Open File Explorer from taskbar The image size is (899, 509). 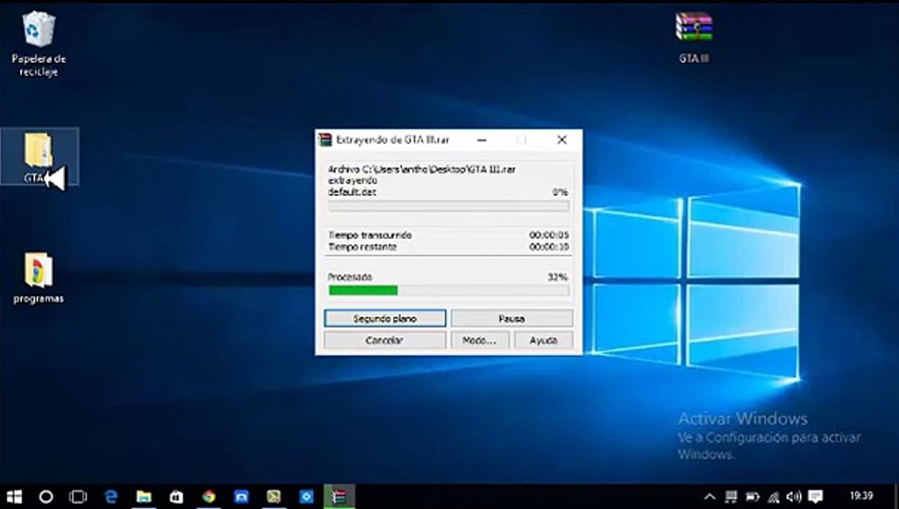click(143, 497)
